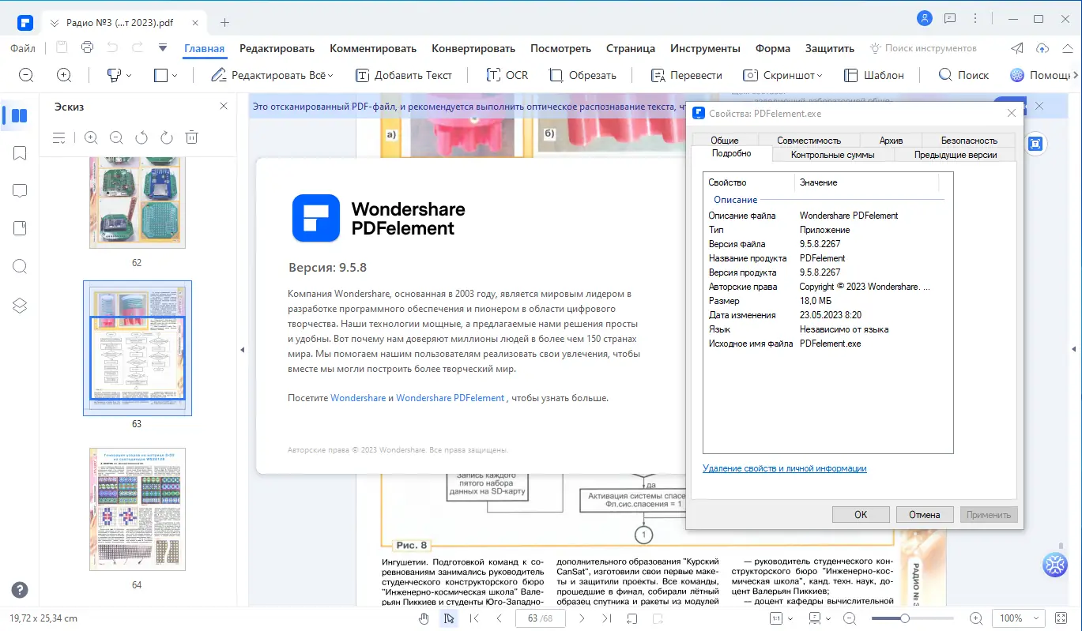
Task: Open the Обрезать (crop) tool
Action: (x=584, y=74)
